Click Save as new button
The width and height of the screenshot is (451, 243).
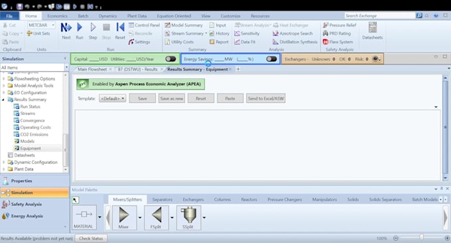coord(172,98)
